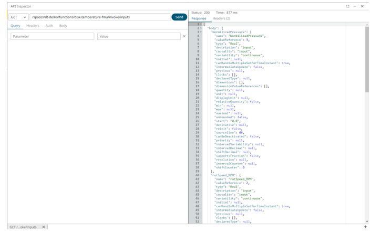Add a new request tab with plus icon

tap(365, 227)
